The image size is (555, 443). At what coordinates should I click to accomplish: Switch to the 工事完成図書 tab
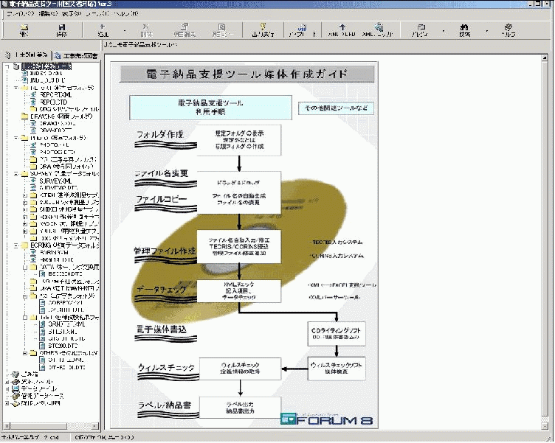[77, 55]
